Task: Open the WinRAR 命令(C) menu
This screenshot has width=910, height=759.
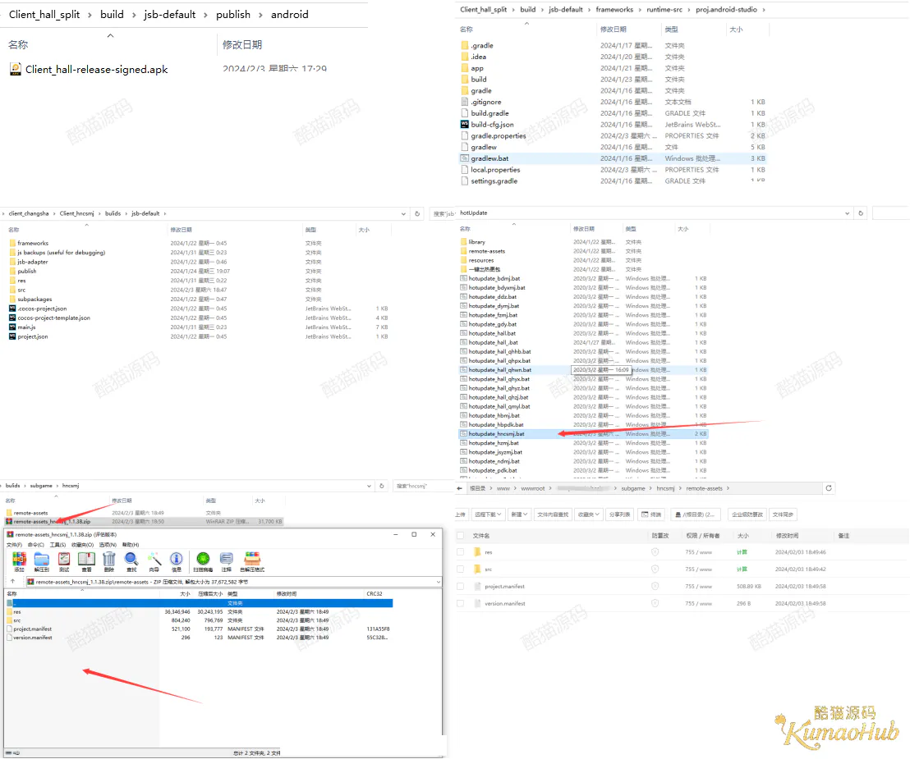Action: 35,545
